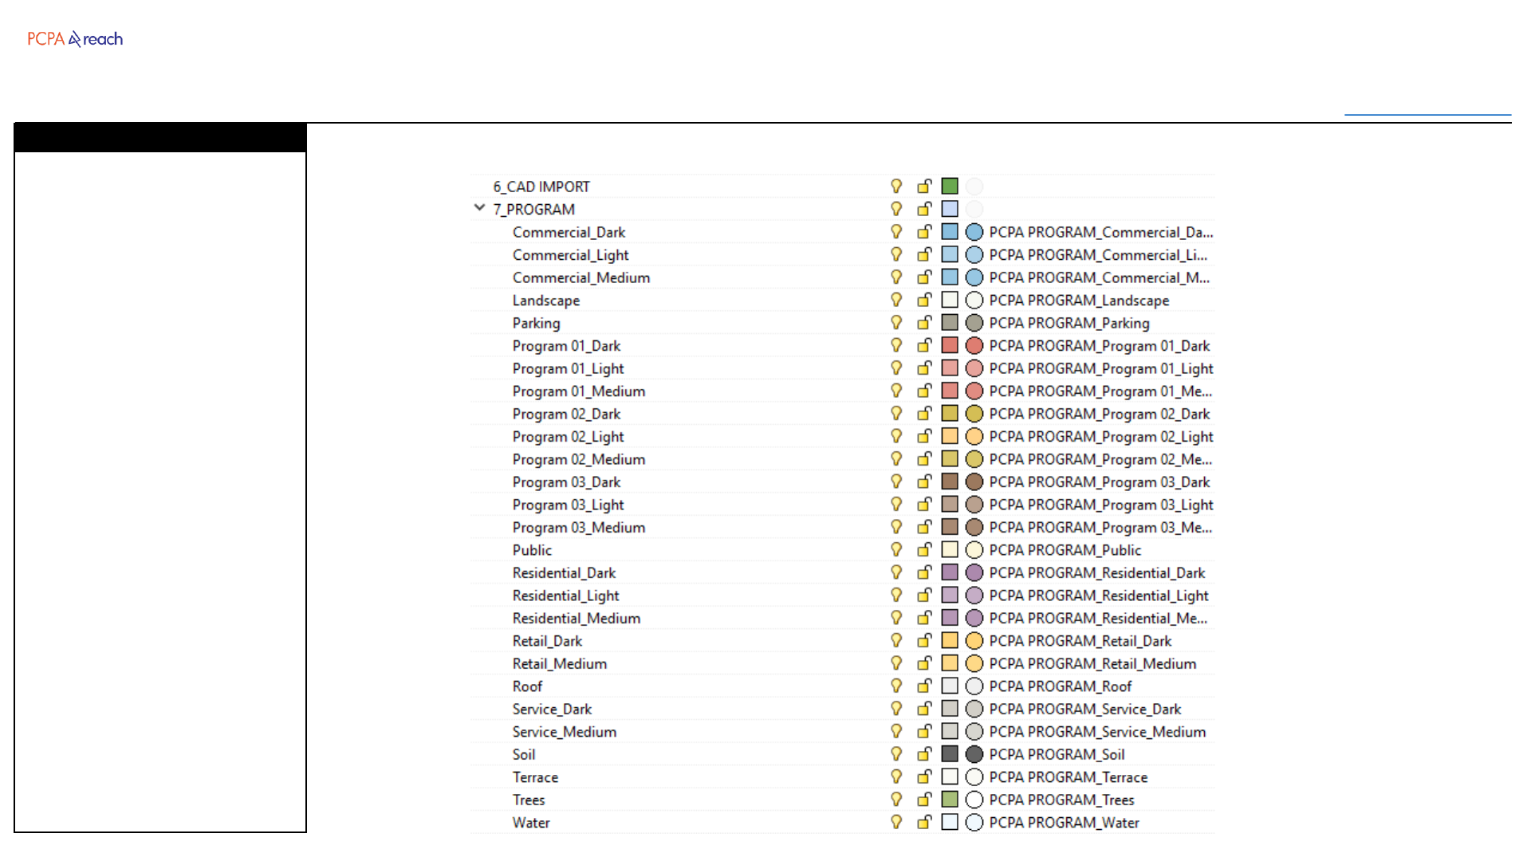Click lock icon for 6_CAD IMPORT layer
The image size is (1531, 861).
point(924,187)
